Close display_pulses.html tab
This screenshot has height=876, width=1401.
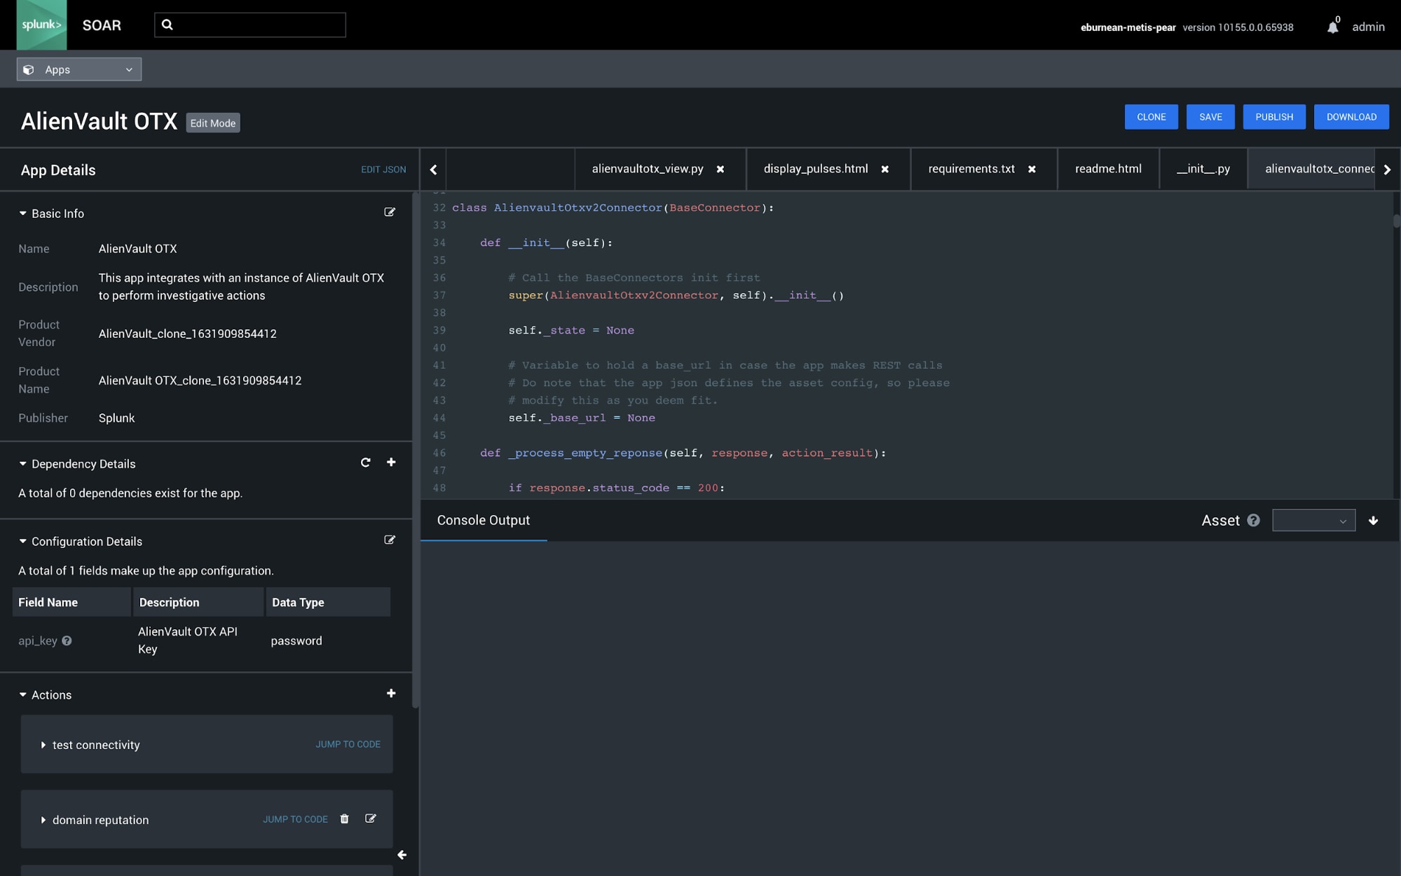884,169
